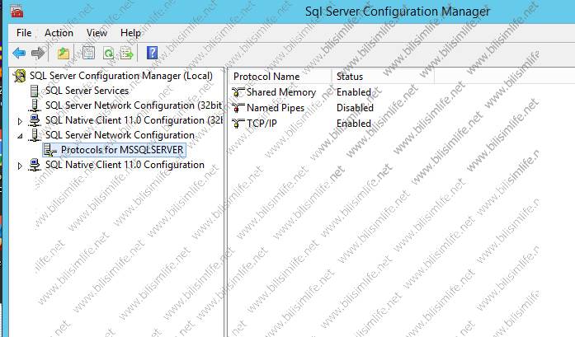Viewport: 575px width, 337px height.
Task: Select the SQL Server Services tree item
Action: 87,91
